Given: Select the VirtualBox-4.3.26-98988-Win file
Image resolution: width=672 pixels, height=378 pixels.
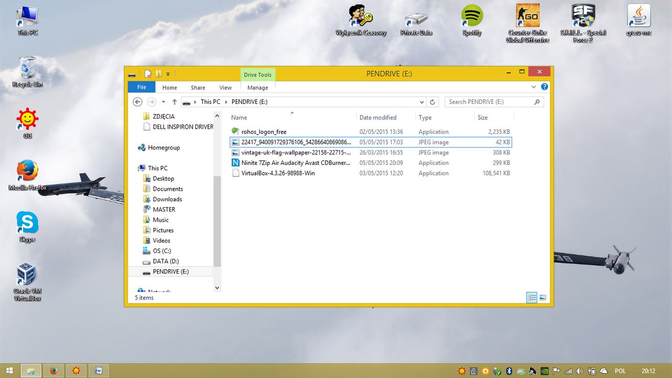Looking at the screenshot, I should (x=371, y=173).
